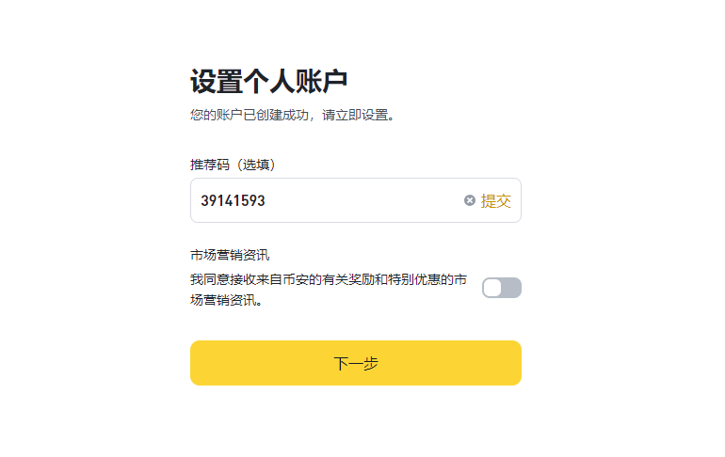Click the 场营销资讯。second line of consent text
The height and width of the screenshot is (457, 725).
click(227, 300)
